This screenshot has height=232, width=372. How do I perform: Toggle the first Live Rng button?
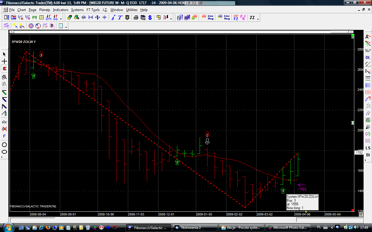pyautogui.click(x=208, y=18)
